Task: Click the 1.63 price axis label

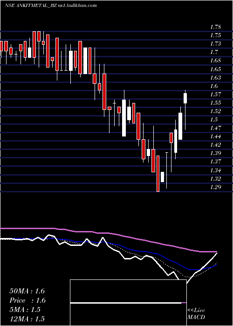Action: pyautogui.click(x=215, y=78)
